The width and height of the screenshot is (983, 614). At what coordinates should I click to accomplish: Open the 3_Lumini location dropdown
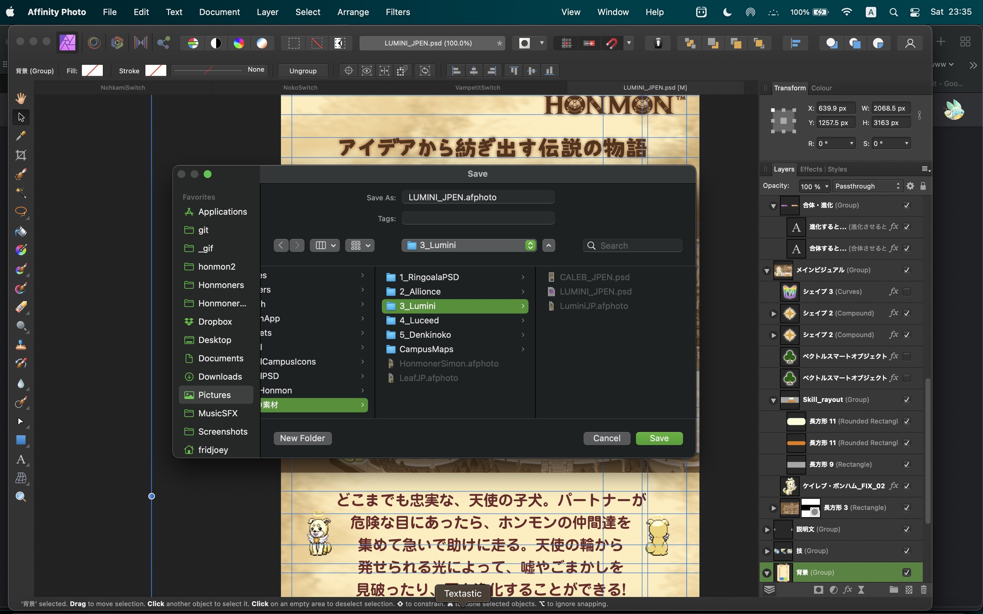pos(469,245)
